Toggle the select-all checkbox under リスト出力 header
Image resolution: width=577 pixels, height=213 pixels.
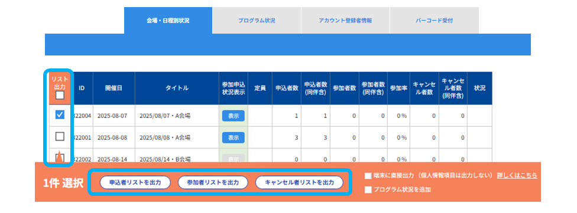[60, 96]
